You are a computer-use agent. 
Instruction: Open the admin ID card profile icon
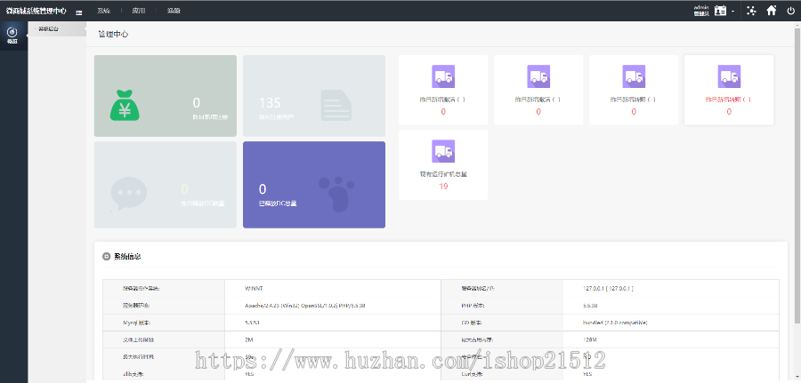(x=720, y=11)
